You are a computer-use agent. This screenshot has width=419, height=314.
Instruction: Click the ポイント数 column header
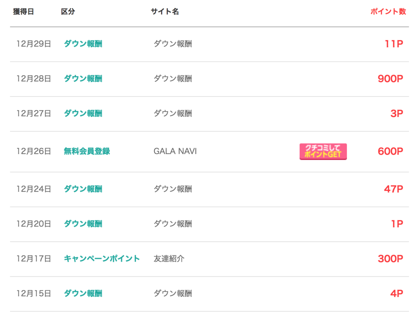388,11
